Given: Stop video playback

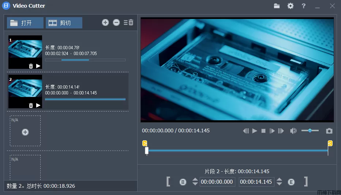Looking at the screenshot, I should 263,131.
